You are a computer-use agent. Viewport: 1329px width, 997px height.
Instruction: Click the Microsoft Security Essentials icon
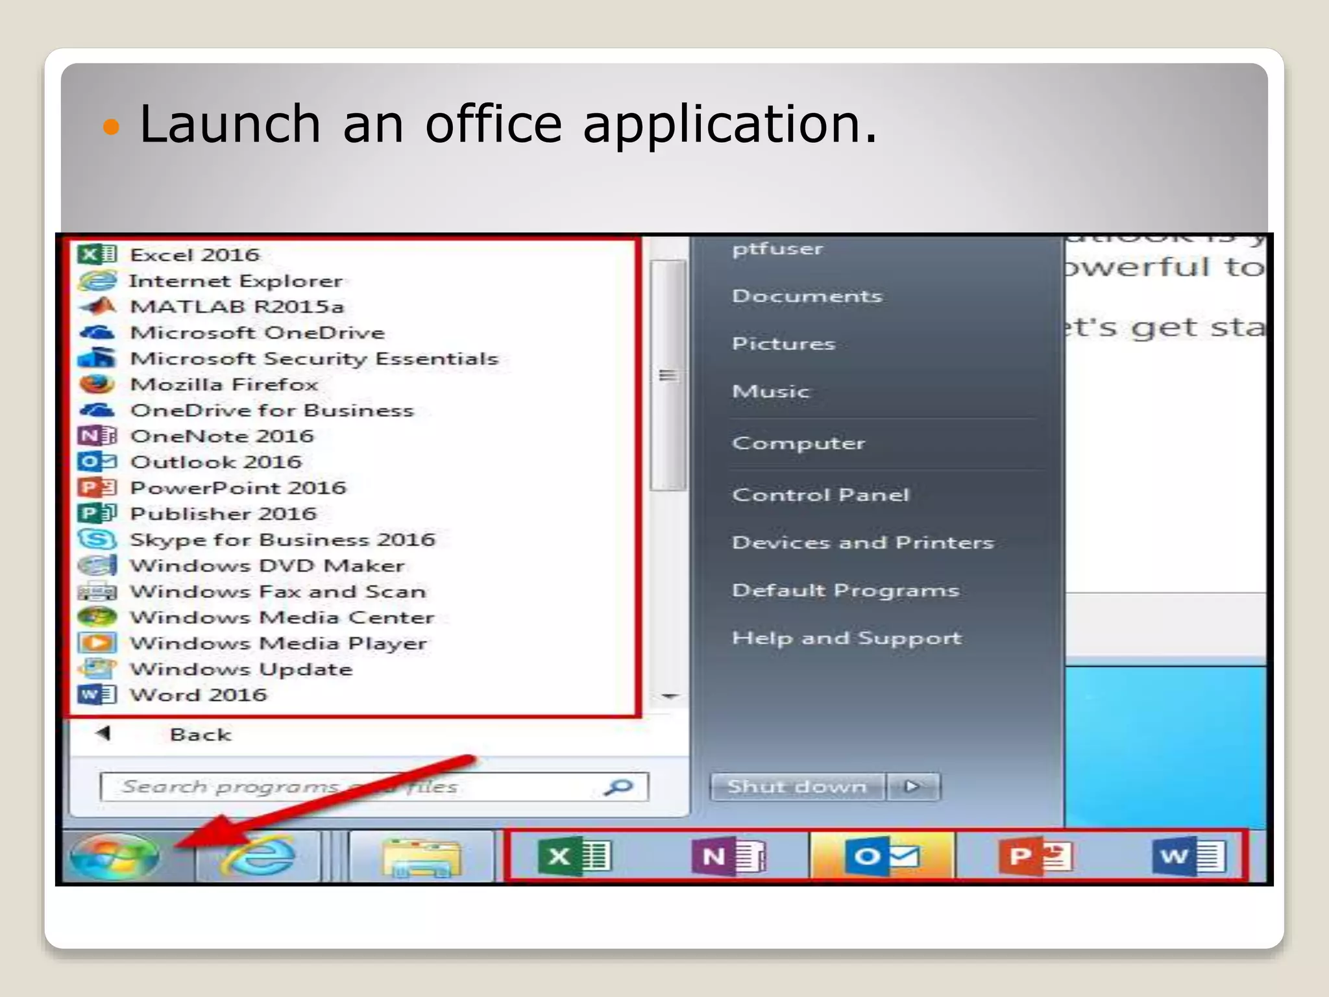pos(97,358)
